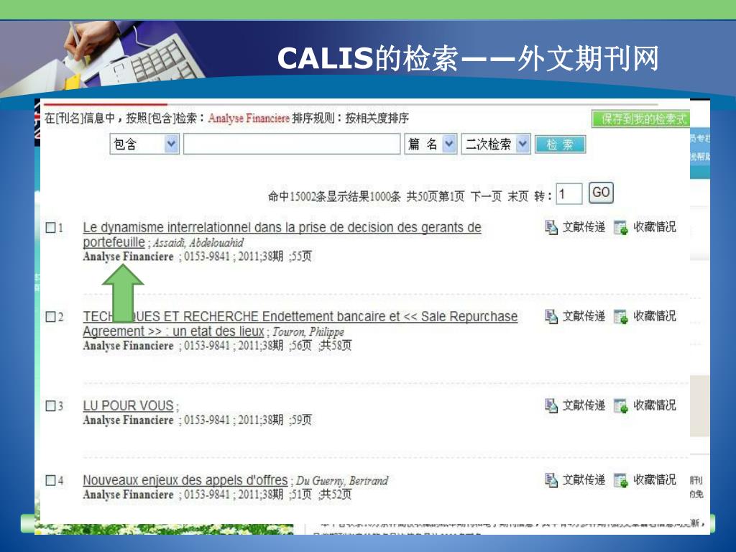
Task: Open the 包含 match-type dropdown
Action: pyautogui.click(x=144, y=144)
